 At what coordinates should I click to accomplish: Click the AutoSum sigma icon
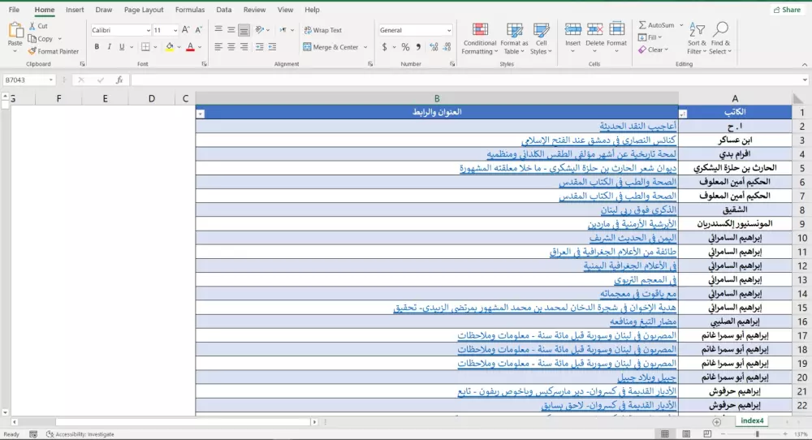642,25
